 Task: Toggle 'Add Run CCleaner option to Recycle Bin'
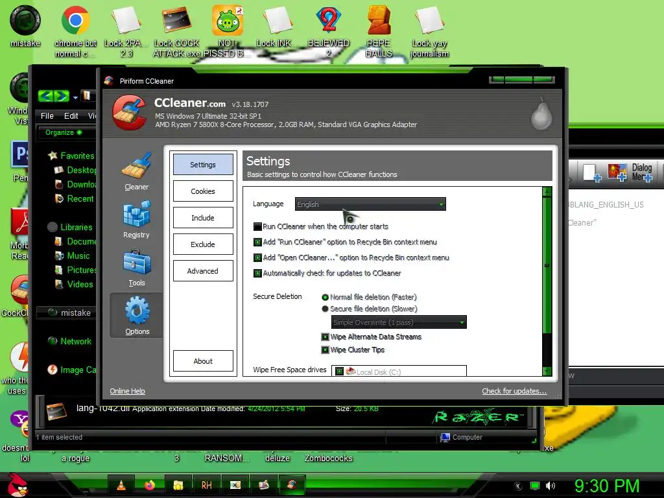tap(257, 243)
